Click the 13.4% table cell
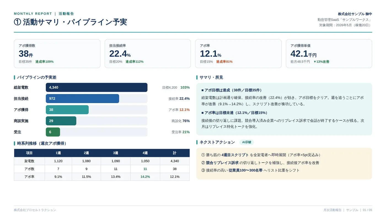Viewport: 386px width, 217px height. point(116,177)
